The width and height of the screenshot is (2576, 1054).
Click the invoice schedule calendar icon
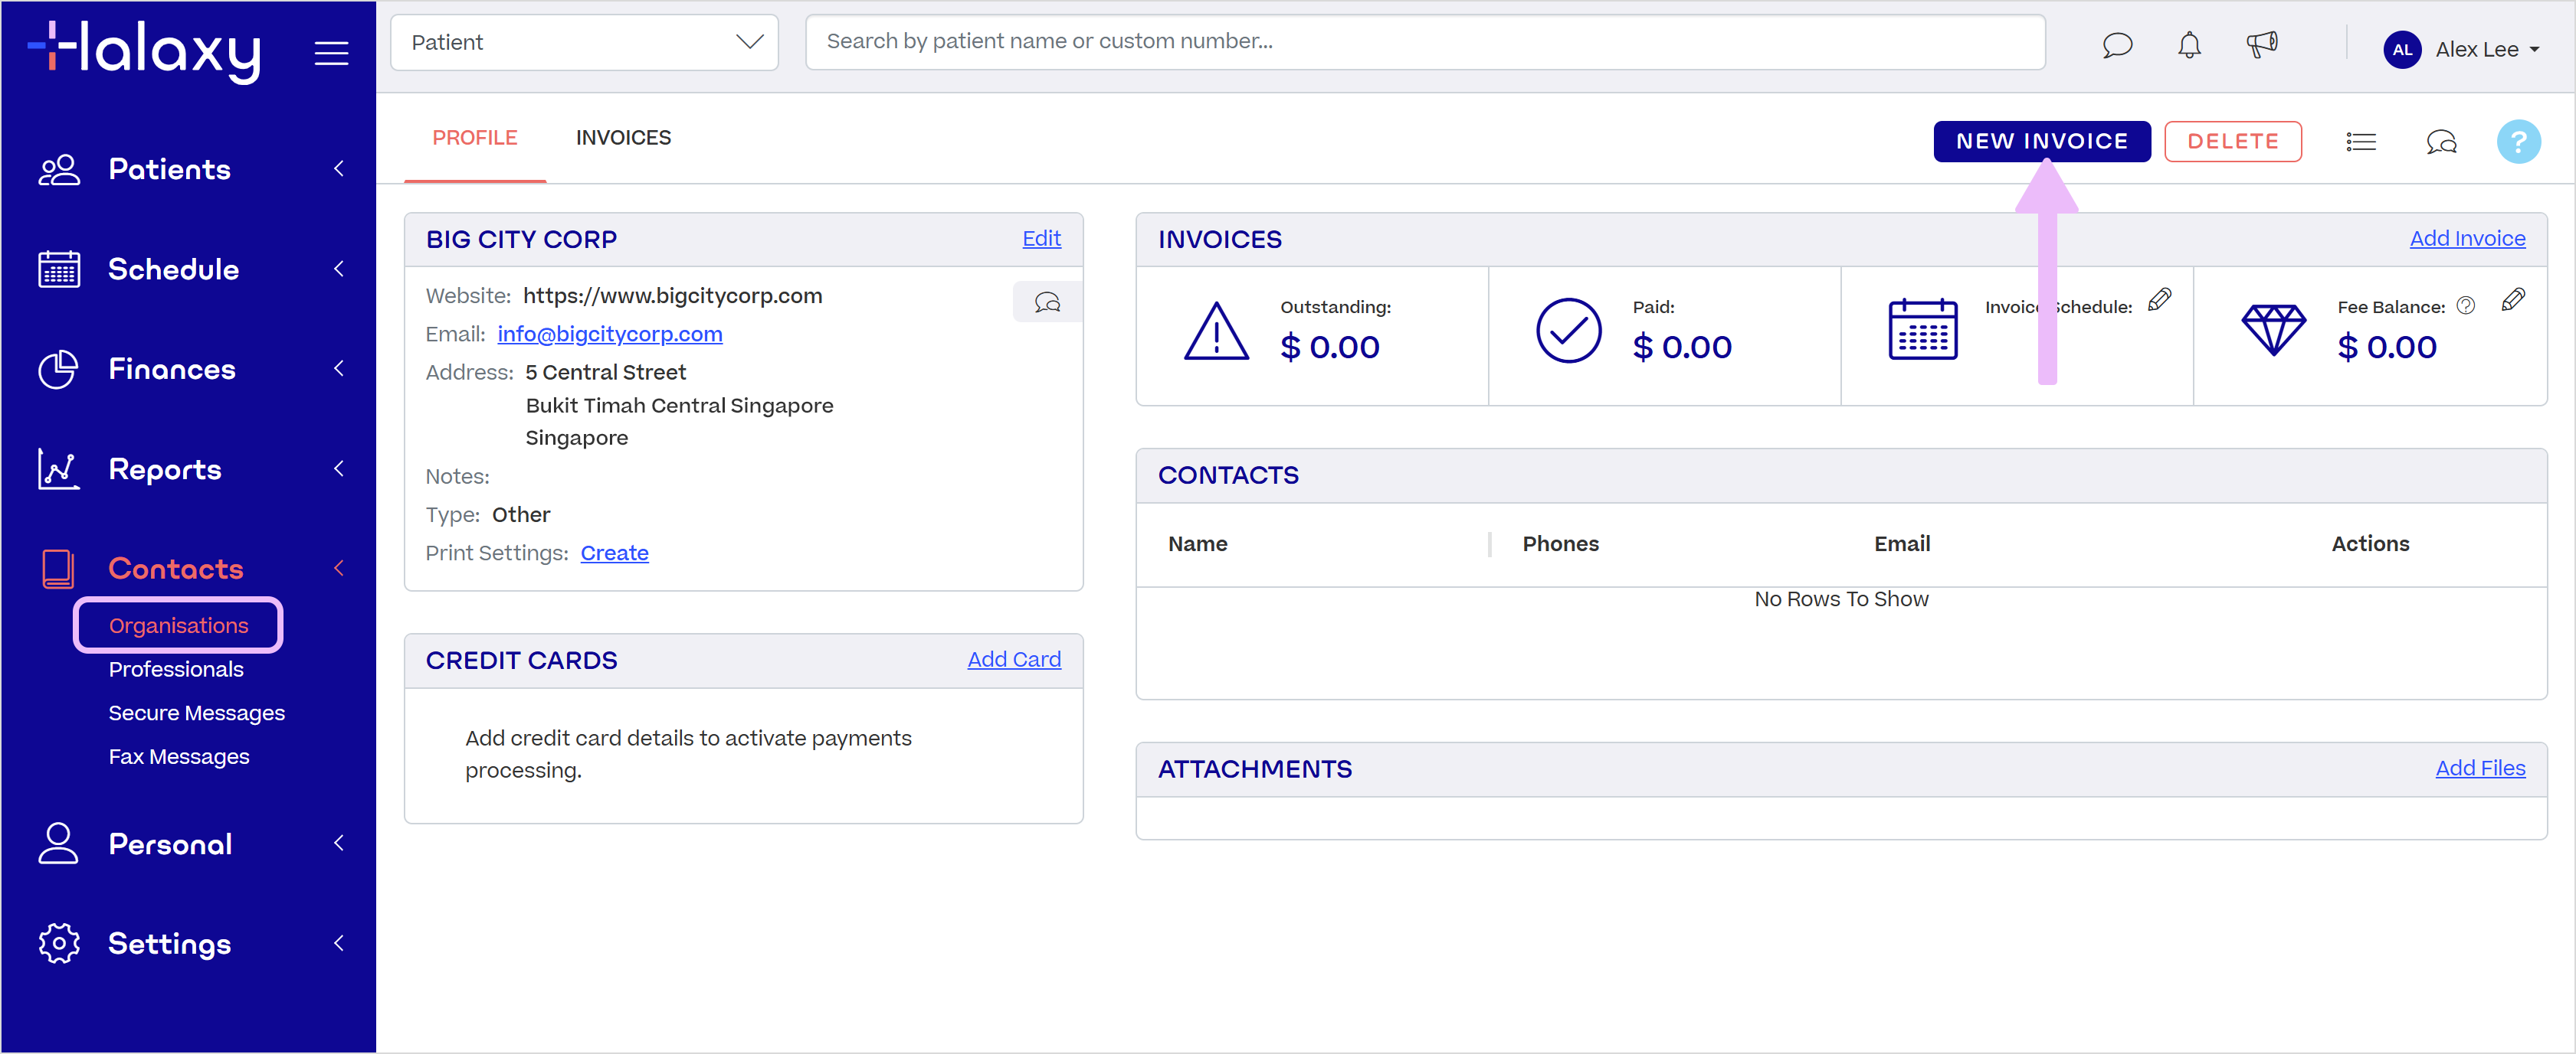click(1922, 330)
